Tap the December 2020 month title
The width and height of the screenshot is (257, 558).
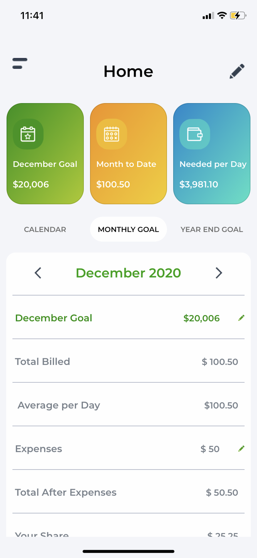tap(128, 273)
